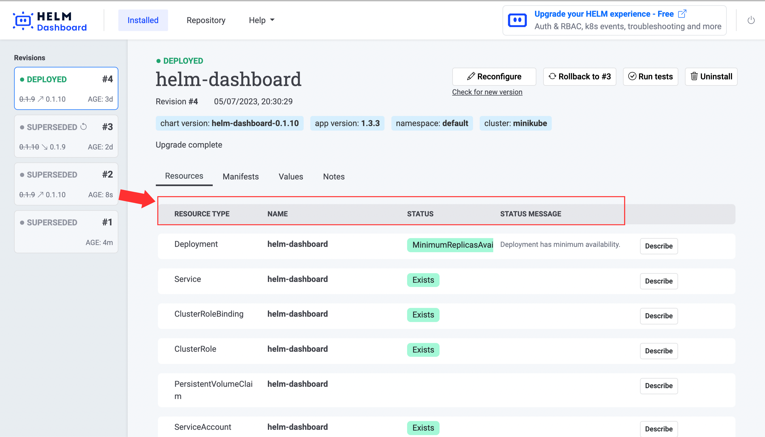Describe the Deployment resource
The width and height of the screenshot is (765, 437).
click(x=658, y=246)
